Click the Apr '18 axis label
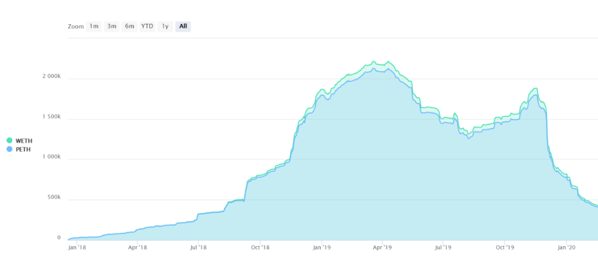The height and width of the screenshot is (256, 598). 137,247
